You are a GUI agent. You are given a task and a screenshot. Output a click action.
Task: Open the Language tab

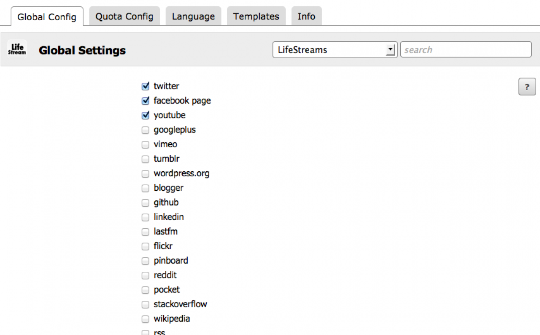pyautogui.click(x=193, y=16)
